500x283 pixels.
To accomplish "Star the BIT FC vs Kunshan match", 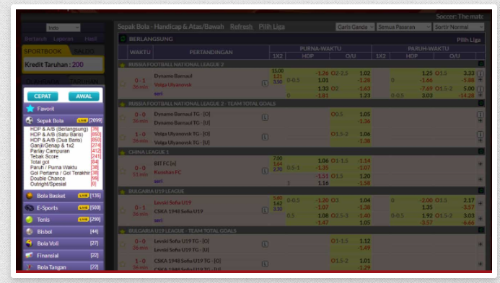I will (x=123, y=171).
